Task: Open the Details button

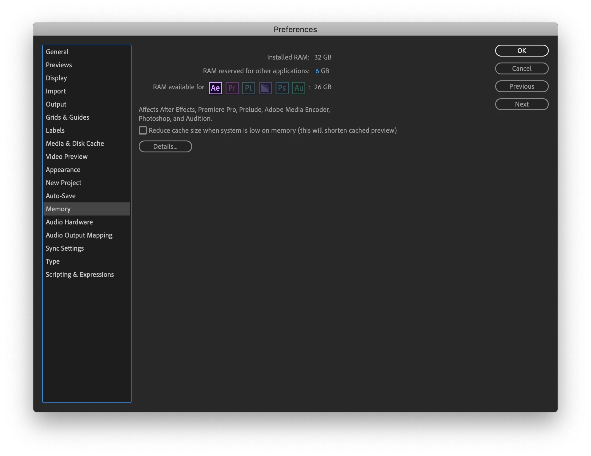Action: click(x=165, y=146)
